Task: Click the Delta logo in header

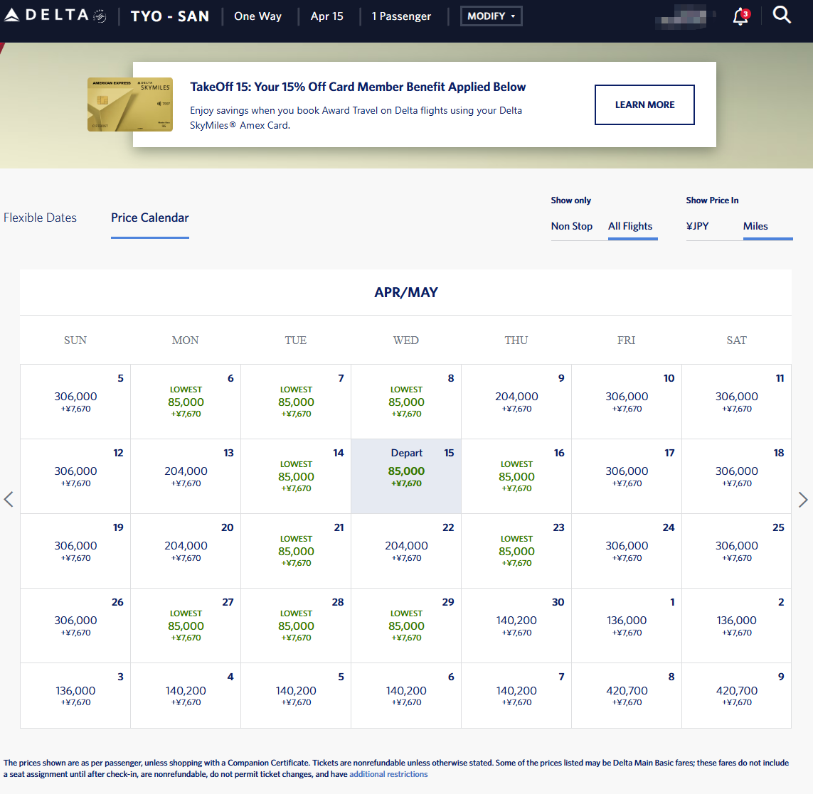Action: (55, 16)
